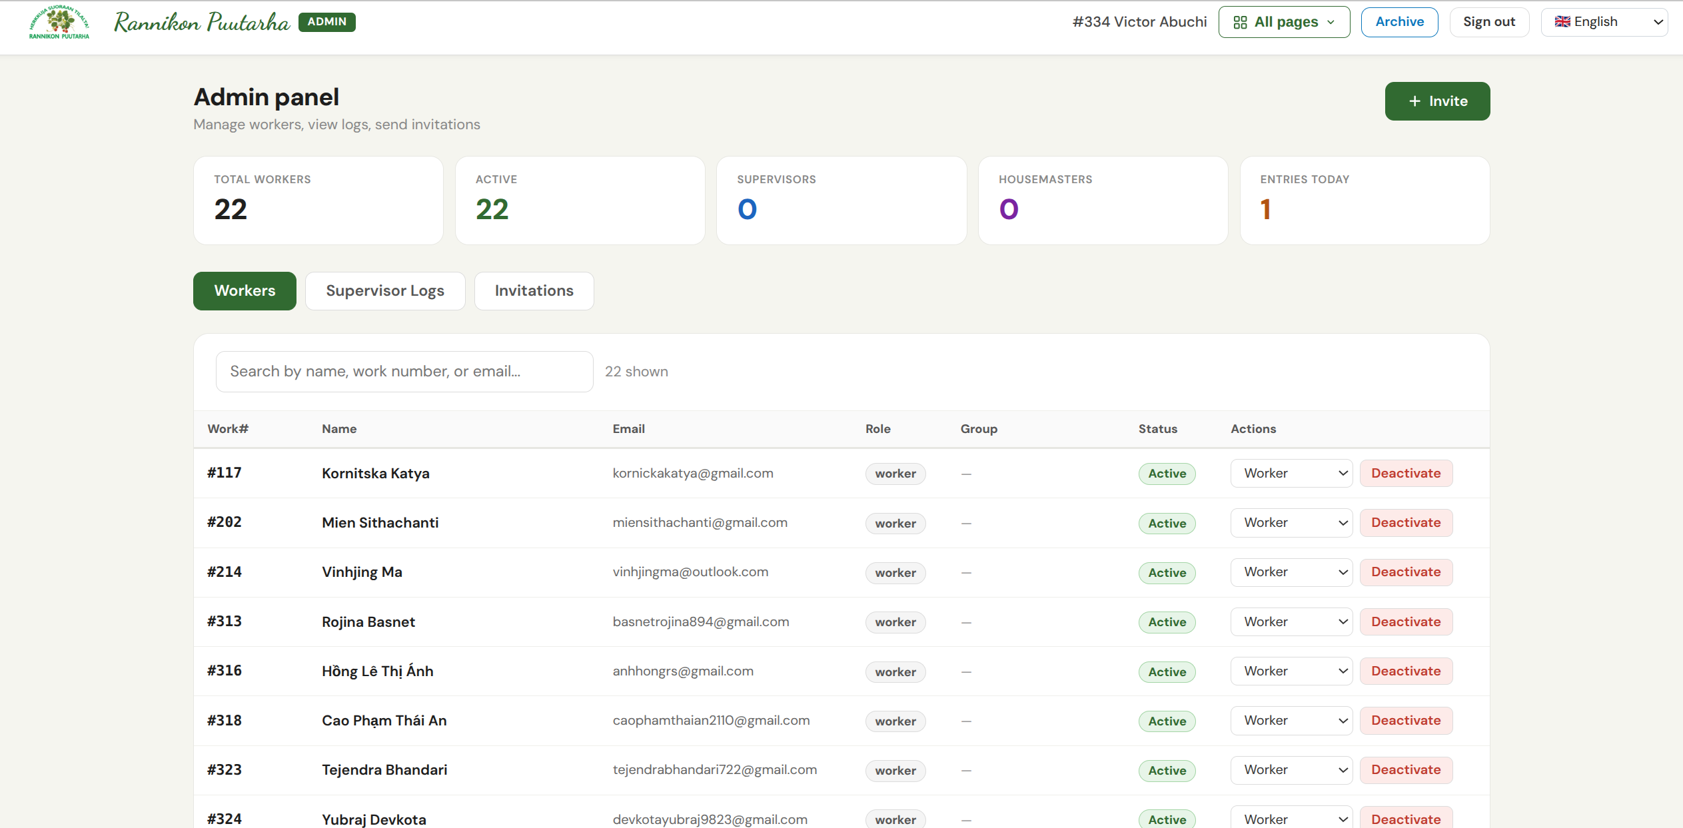
Task: Click the Sign out button
Action: [x=1489, y=22]
